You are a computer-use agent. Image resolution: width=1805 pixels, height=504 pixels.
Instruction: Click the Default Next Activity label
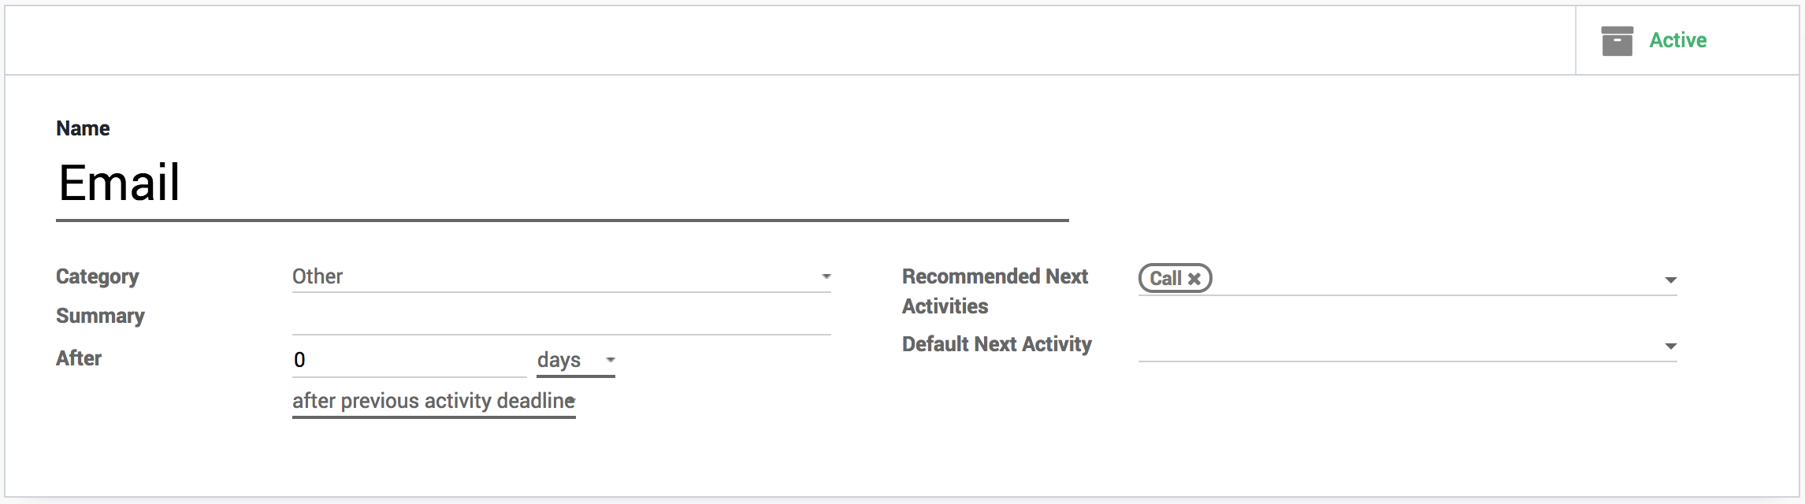tap(997, 345)
